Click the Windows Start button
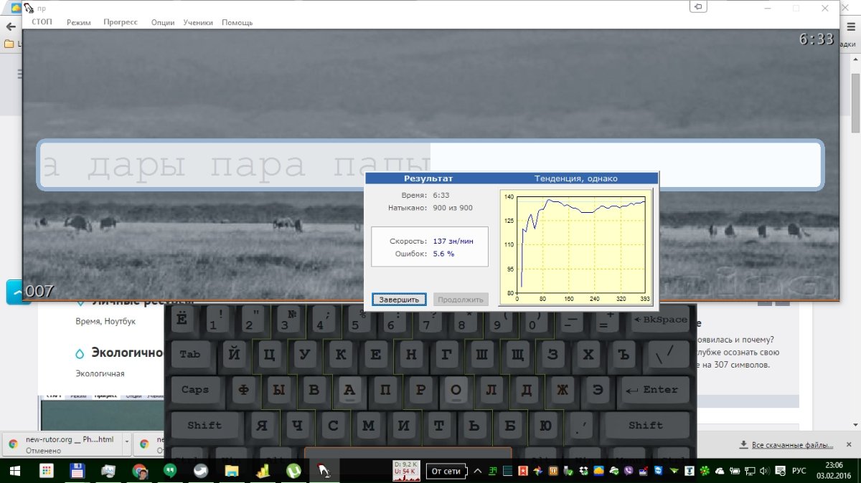This screenshot has height=483, width=861. (14, 471)
